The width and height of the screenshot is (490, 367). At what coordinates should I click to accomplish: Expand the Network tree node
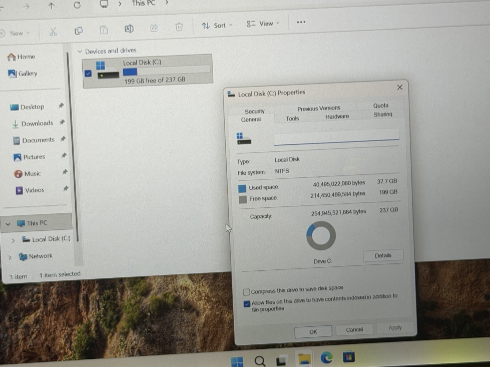pyautogui.click(x=10, y=258)
